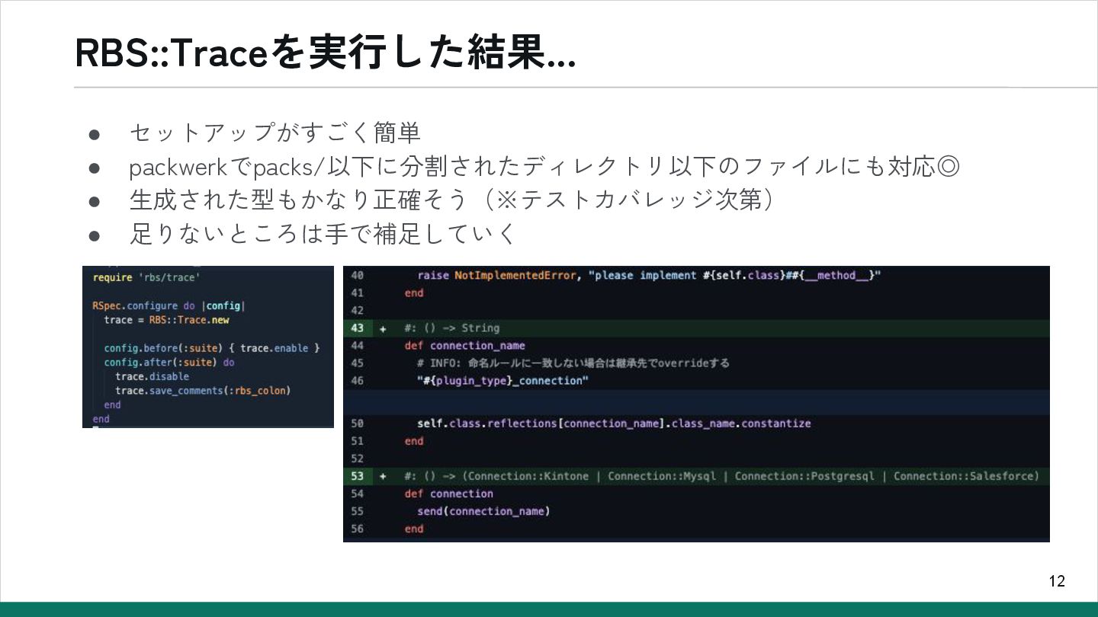Click the "config.before(:suite)" code line
Screen dimensions: 1098x617
[212, 348]
